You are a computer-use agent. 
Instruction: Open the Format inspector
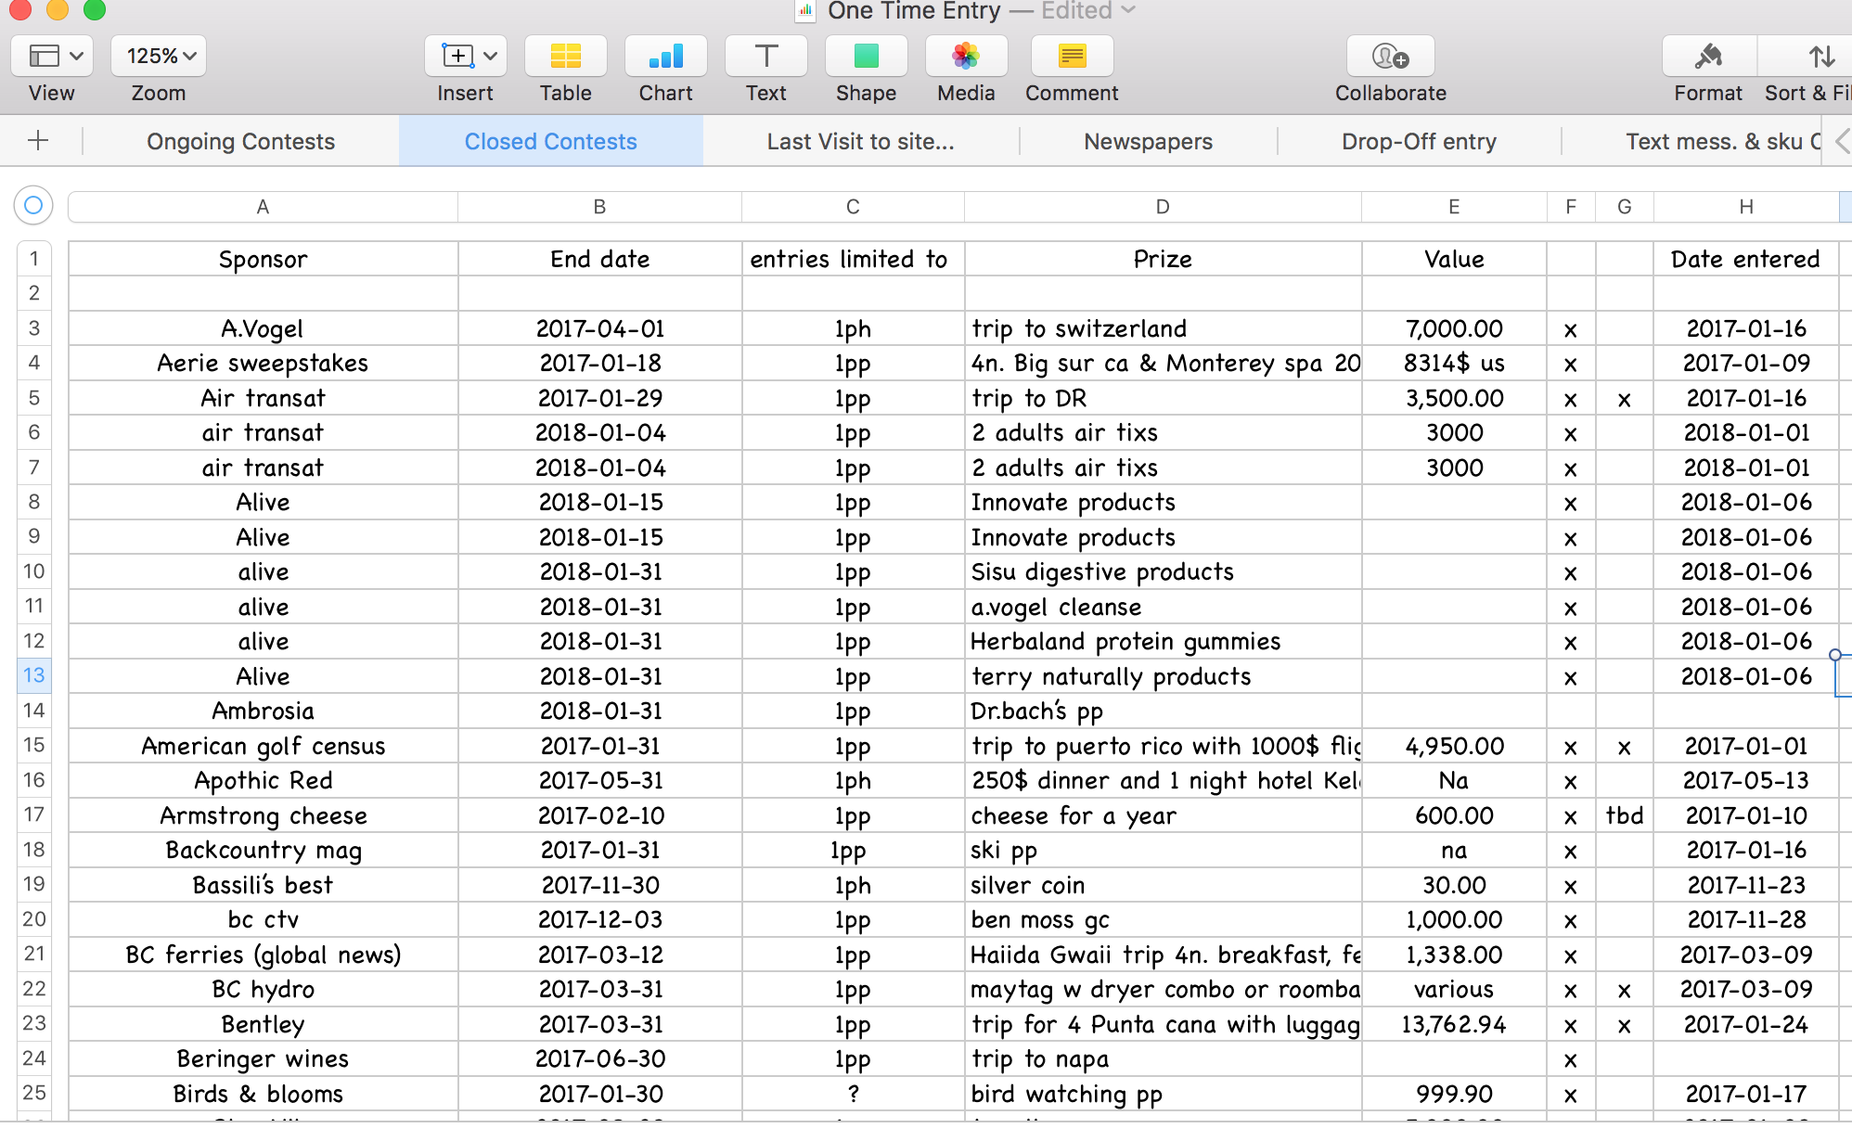[1708, 57]
